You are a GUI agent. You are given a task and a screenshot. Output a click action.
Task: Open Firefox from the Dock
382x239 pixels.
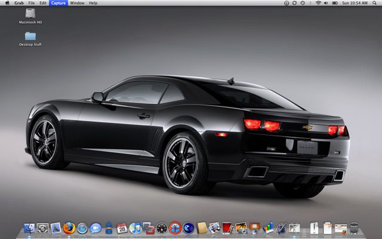(69, 228)
